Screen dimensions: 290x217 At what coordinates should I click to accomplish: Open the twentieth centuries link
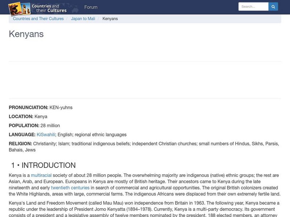70,188
